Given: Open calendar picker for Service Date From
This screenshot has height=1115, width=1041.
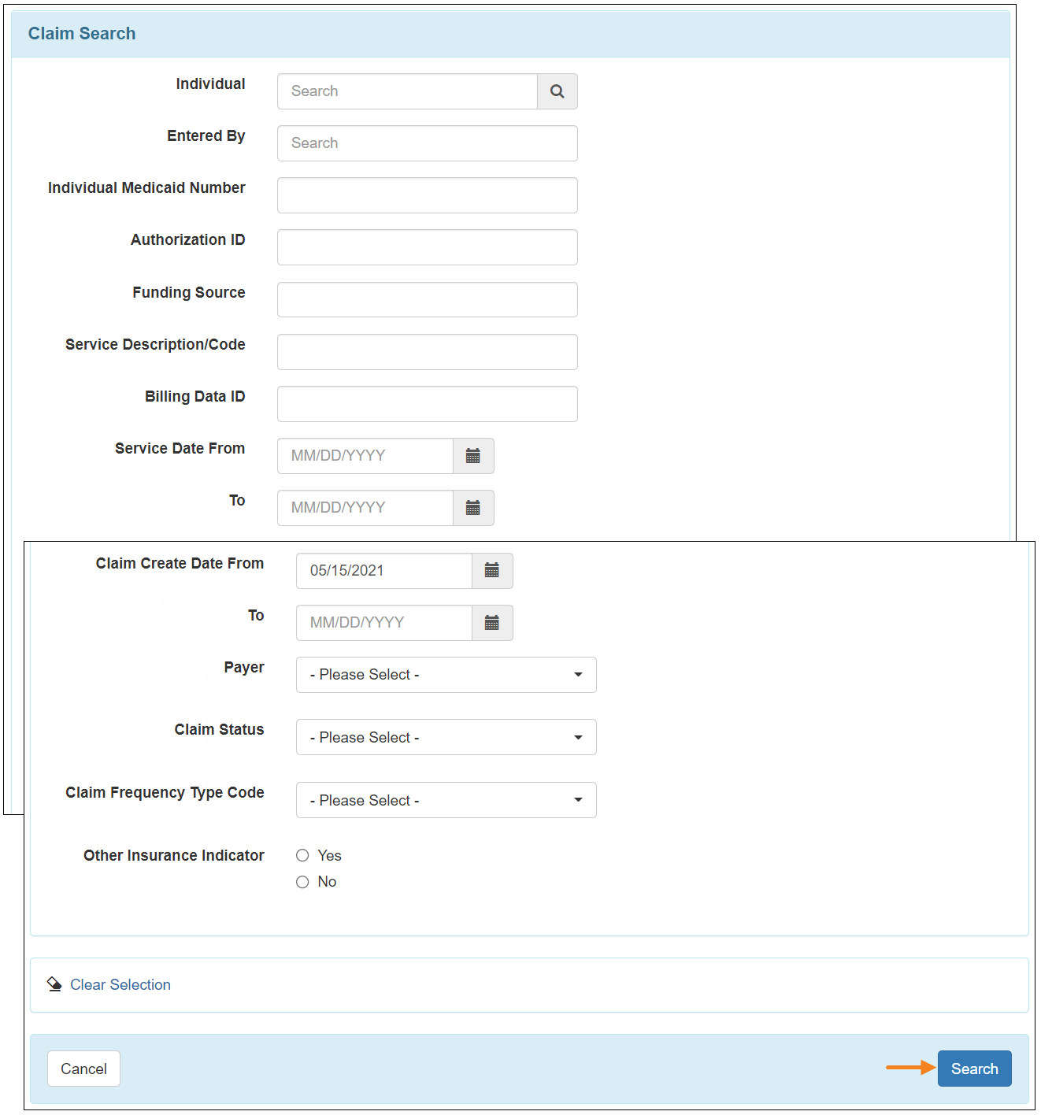Looking at the screenshot, I should click(473, 456).
